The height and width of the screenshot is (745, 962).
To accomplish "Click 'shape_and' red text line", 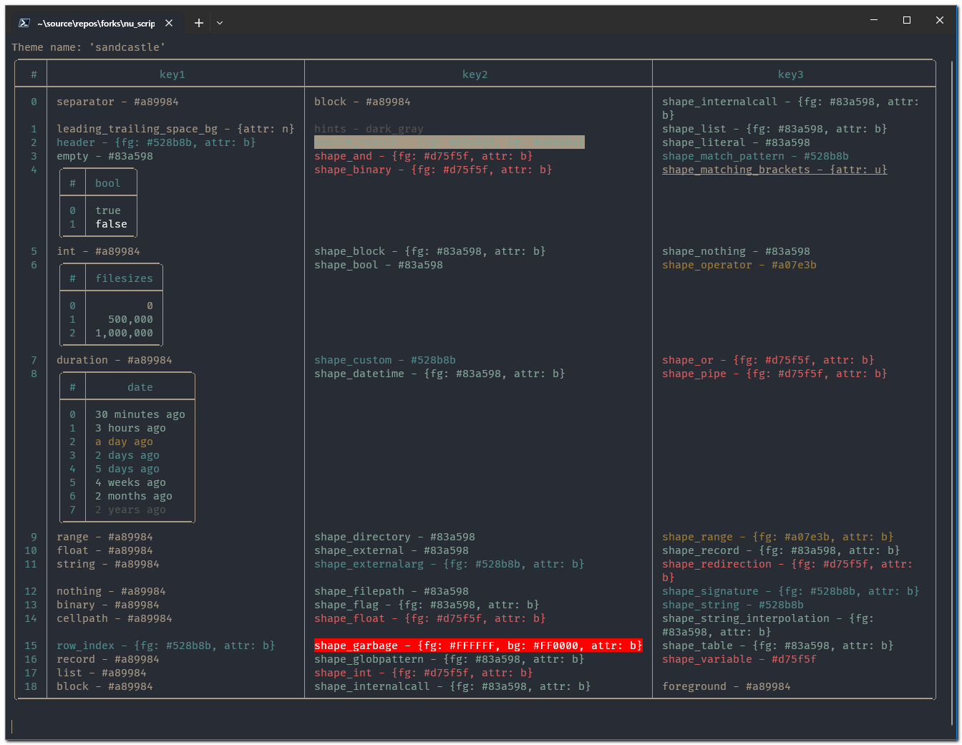I will click(x=424, y=156).
